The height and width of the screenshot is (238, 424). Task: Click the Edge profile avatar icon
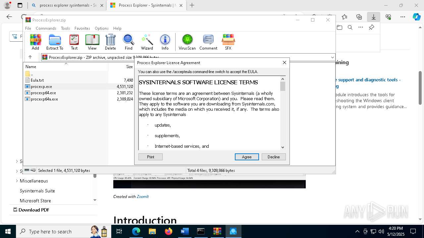tap(7, 5)
